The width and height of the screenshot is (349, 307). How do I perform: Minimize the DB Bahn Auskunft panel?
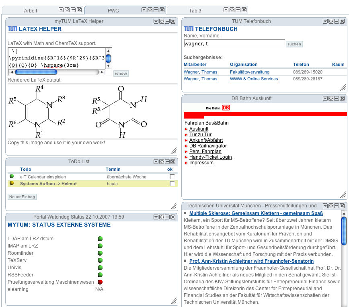337,98
